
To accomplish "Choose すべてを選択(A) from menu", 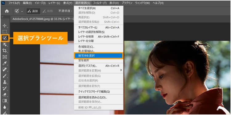I will coord(99,8).
